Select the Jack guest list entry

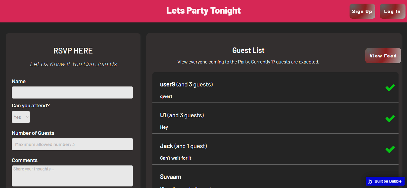pyautogui.click(x=166, y=146)
